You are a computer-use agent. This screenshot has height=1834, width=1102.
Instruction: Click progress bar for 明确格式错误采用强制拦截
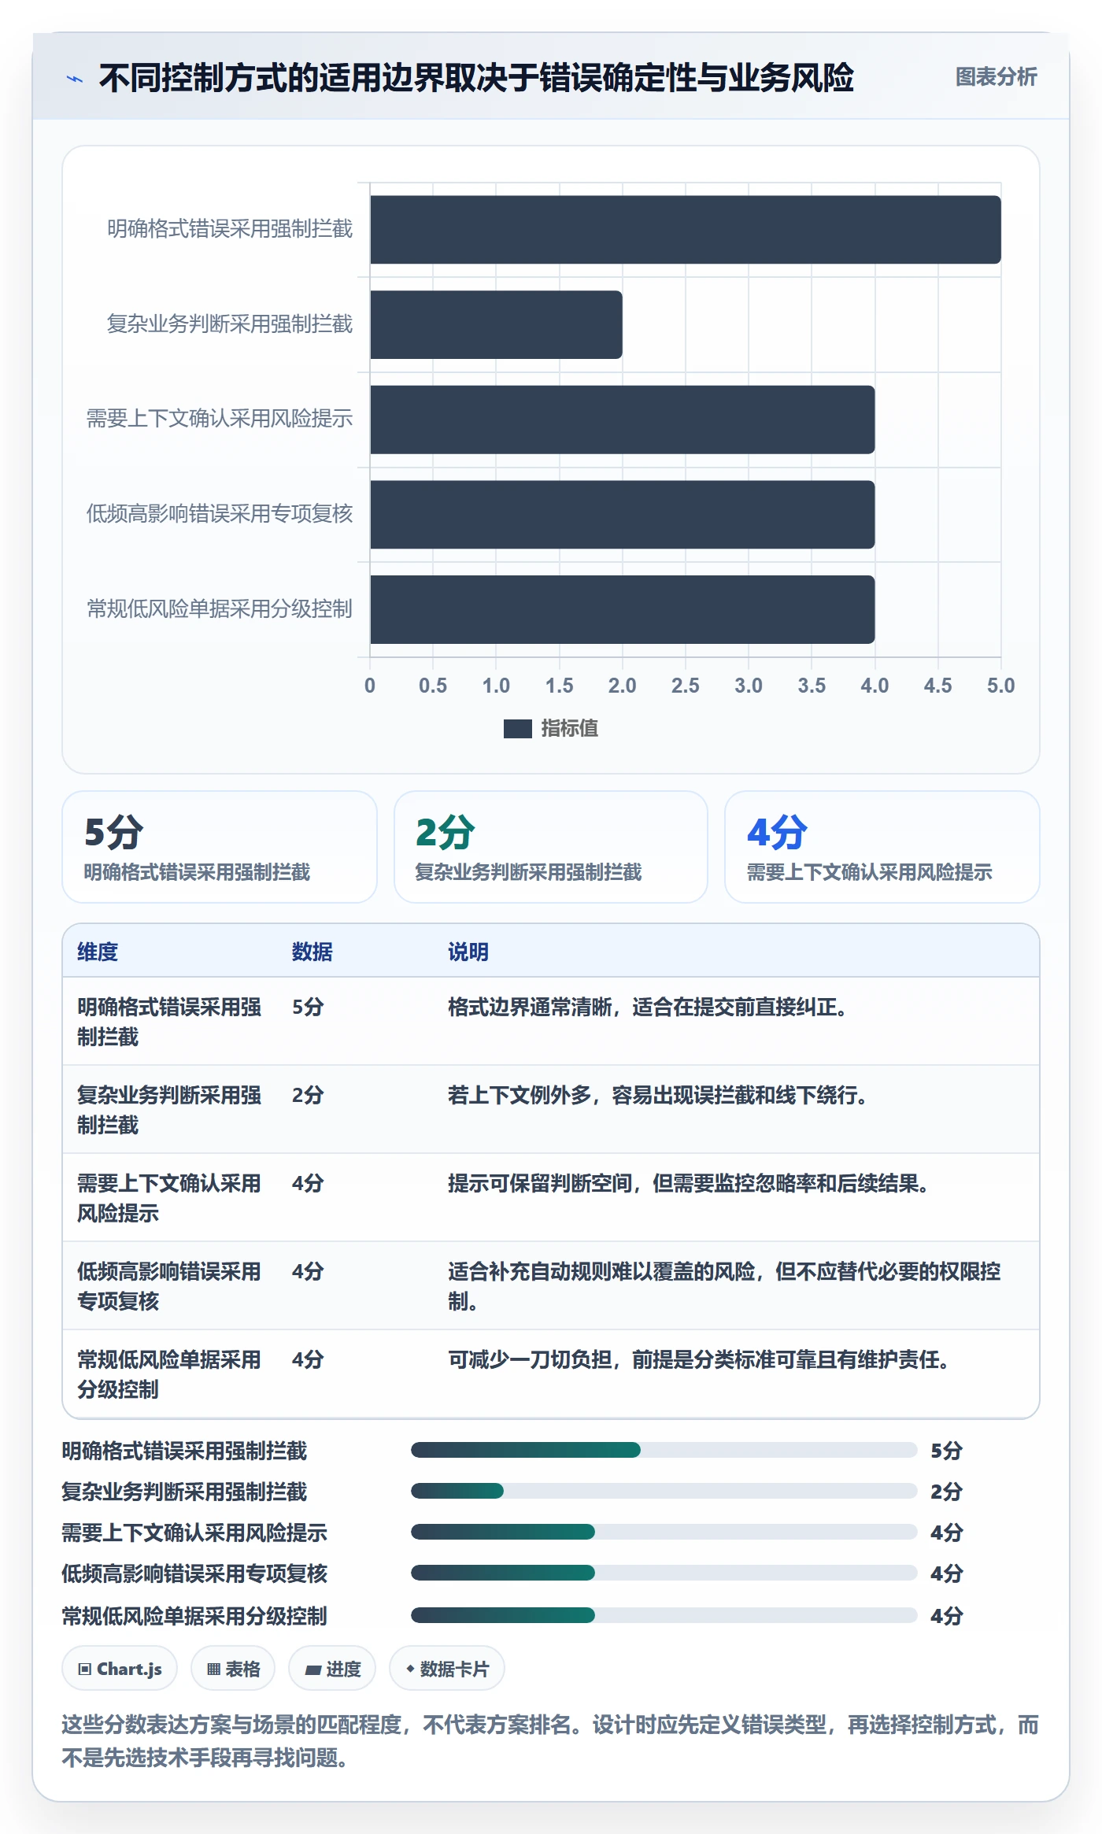tap(664, 1450)
